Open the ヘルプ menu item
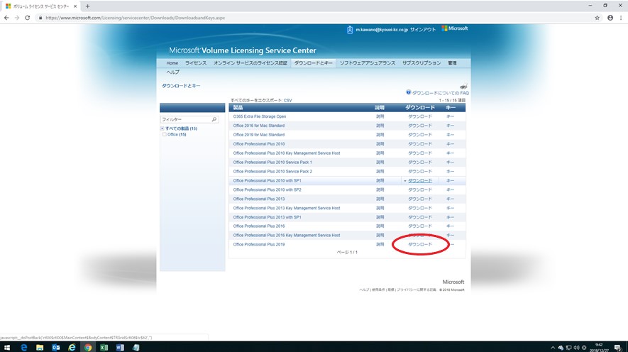This screenshot has height=352, width=628. (173, 72)
